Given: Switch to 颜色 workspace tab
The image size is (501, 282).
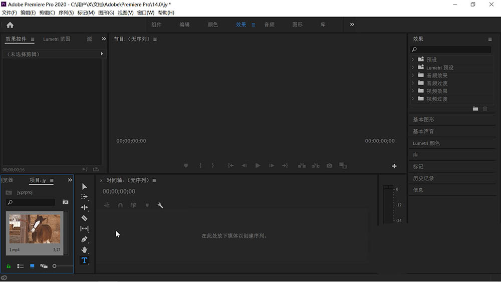Looking at the screenshot, I should [x=213, y=25].
